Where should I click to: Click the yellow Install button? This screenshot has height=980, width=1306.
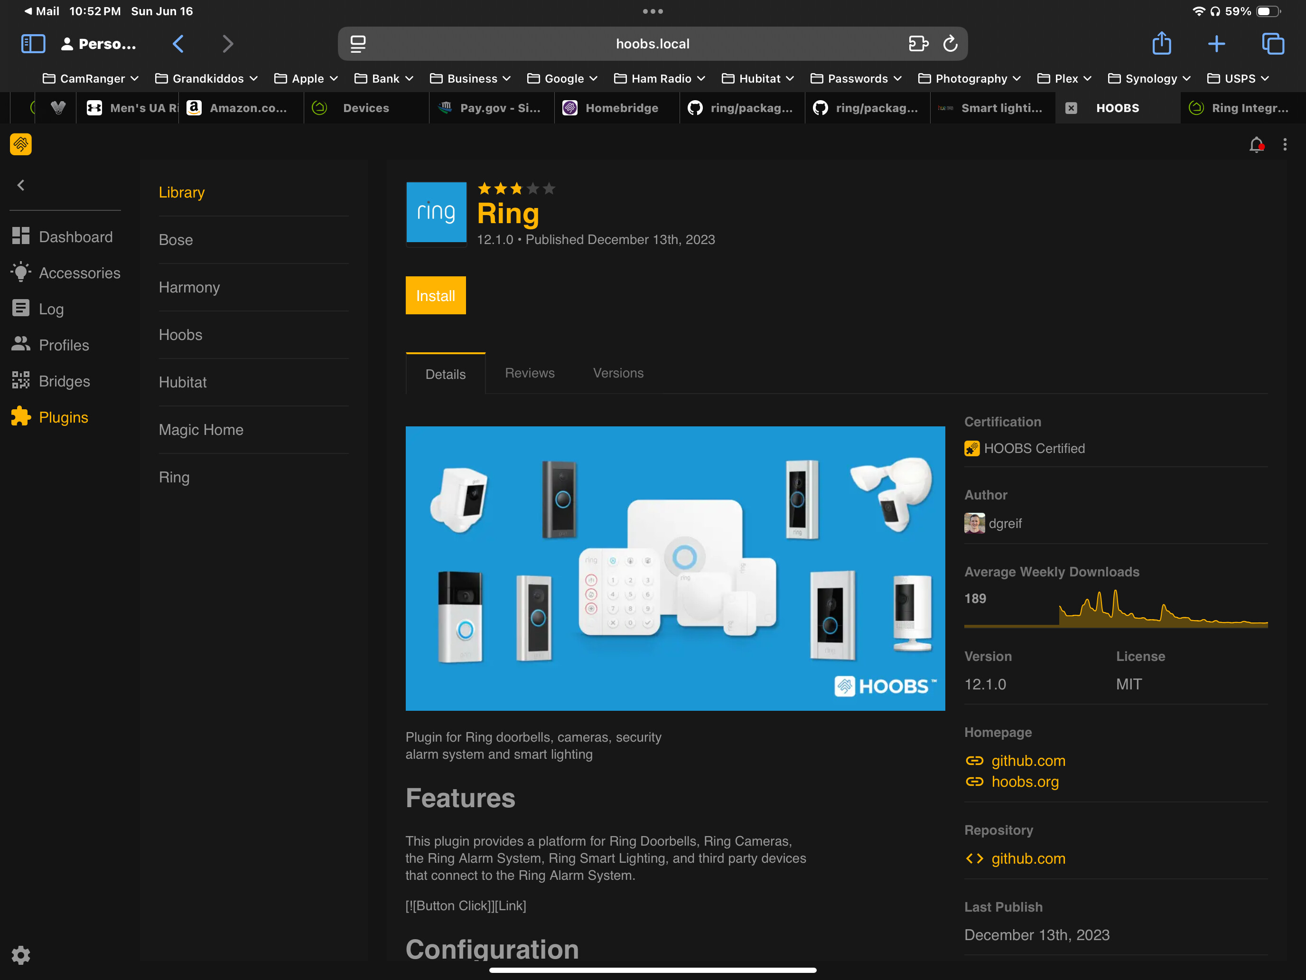pos(435,295)
